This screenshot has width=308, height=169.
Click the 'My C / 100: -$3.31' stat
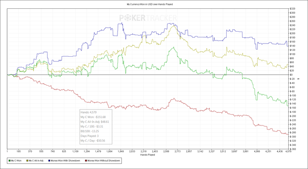92,126
